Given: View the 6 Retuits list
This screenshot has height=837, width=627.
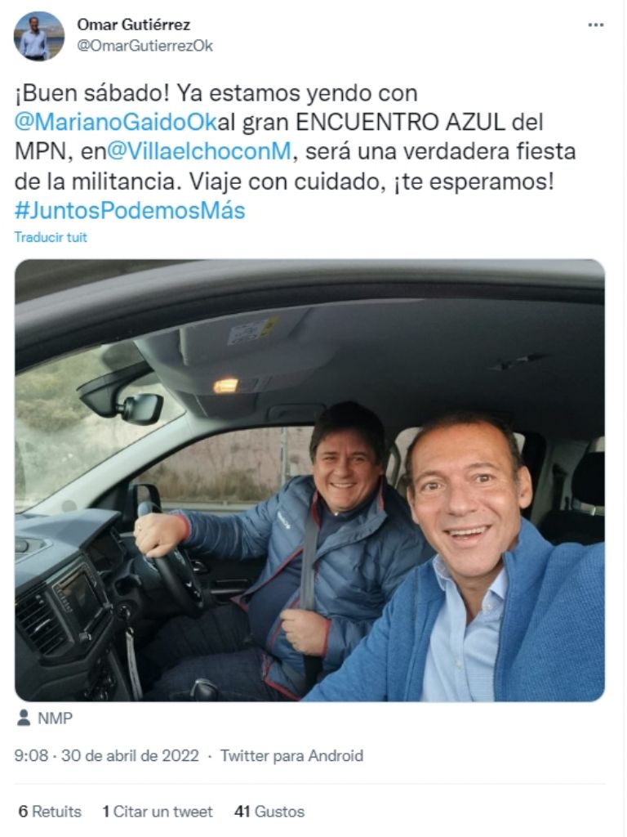Looking at the screenshot, I should point(50,812).
